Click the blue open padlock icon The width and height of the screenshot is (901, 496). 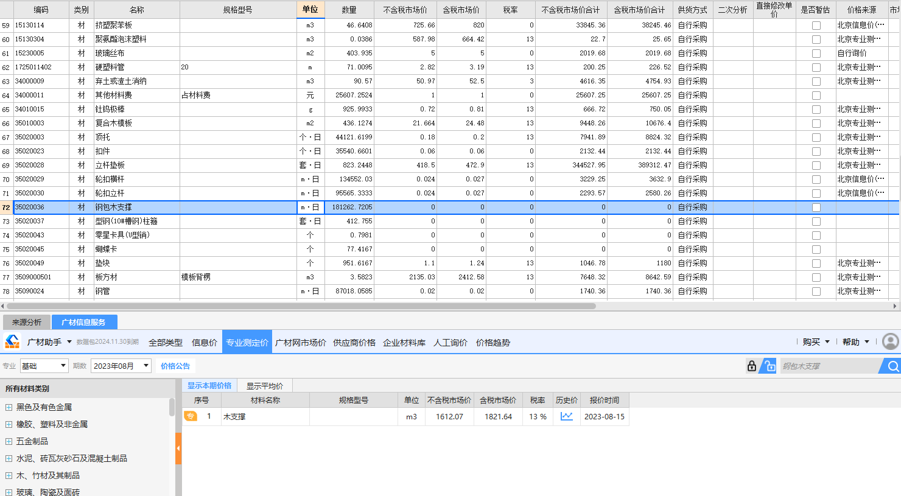pos(770,366)
